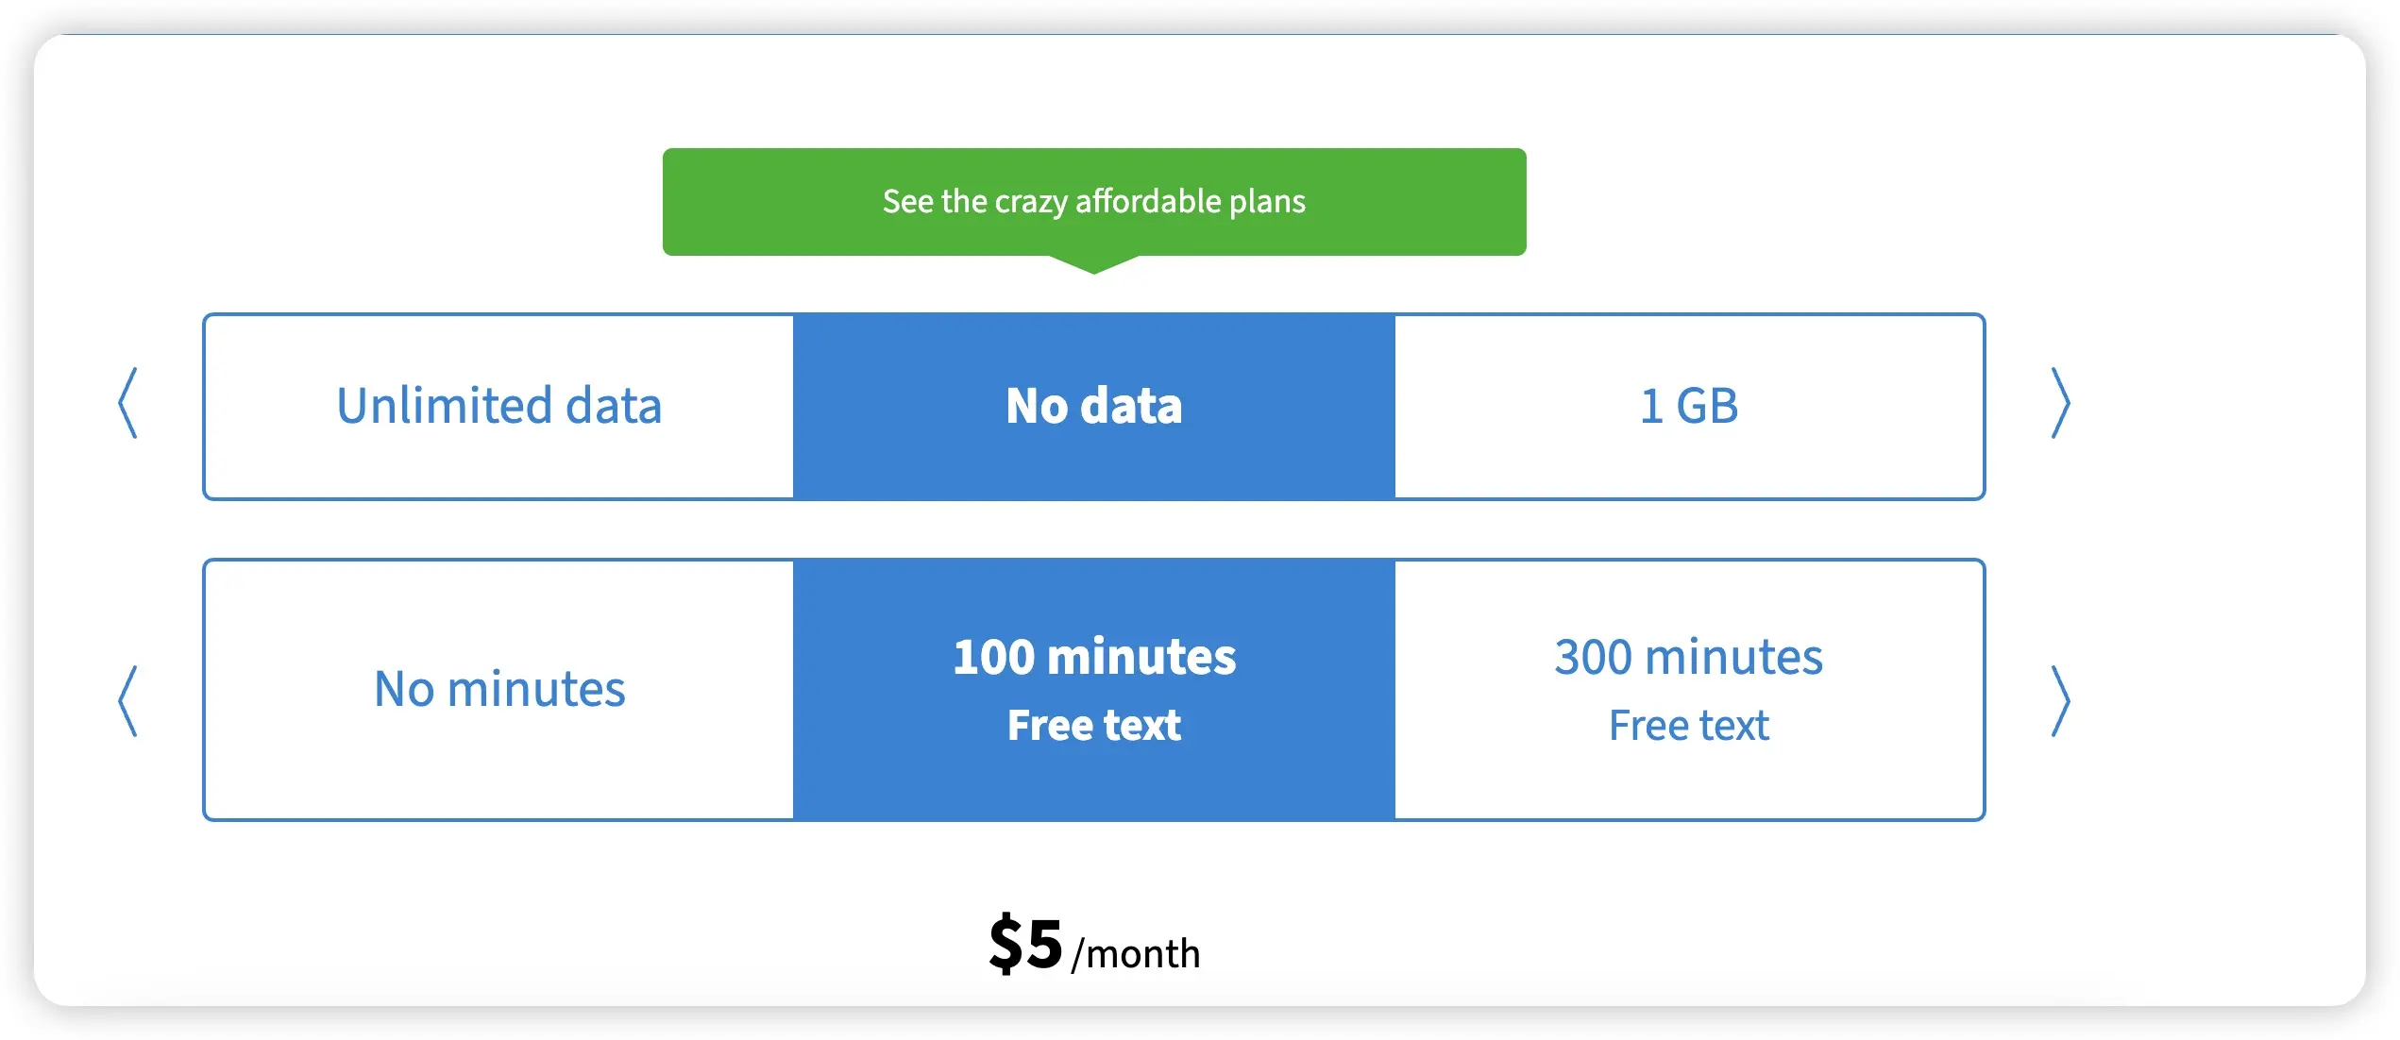The image size is (2400, 1040).
Task: Click the '/month' label next to price
Action: (1136, 954)
